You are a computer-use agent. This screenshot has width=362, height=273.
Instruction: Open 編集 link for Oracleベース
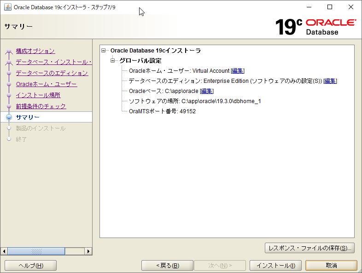pyautogui.click(x=207, y=91)
